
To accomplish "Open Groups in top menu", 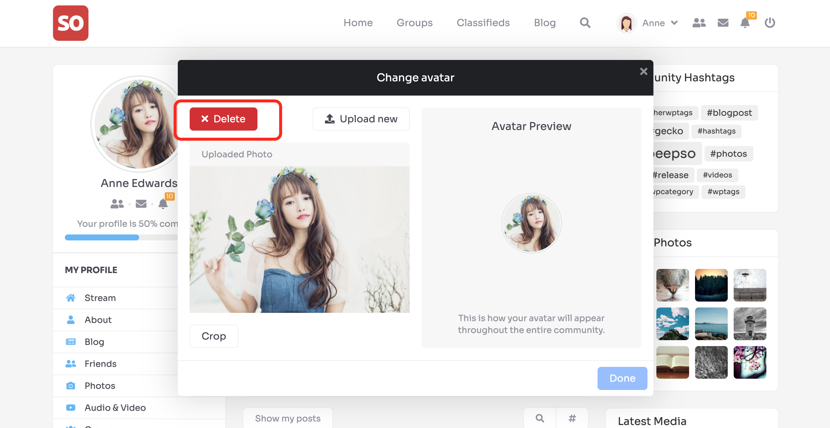I will click(414, 23).
